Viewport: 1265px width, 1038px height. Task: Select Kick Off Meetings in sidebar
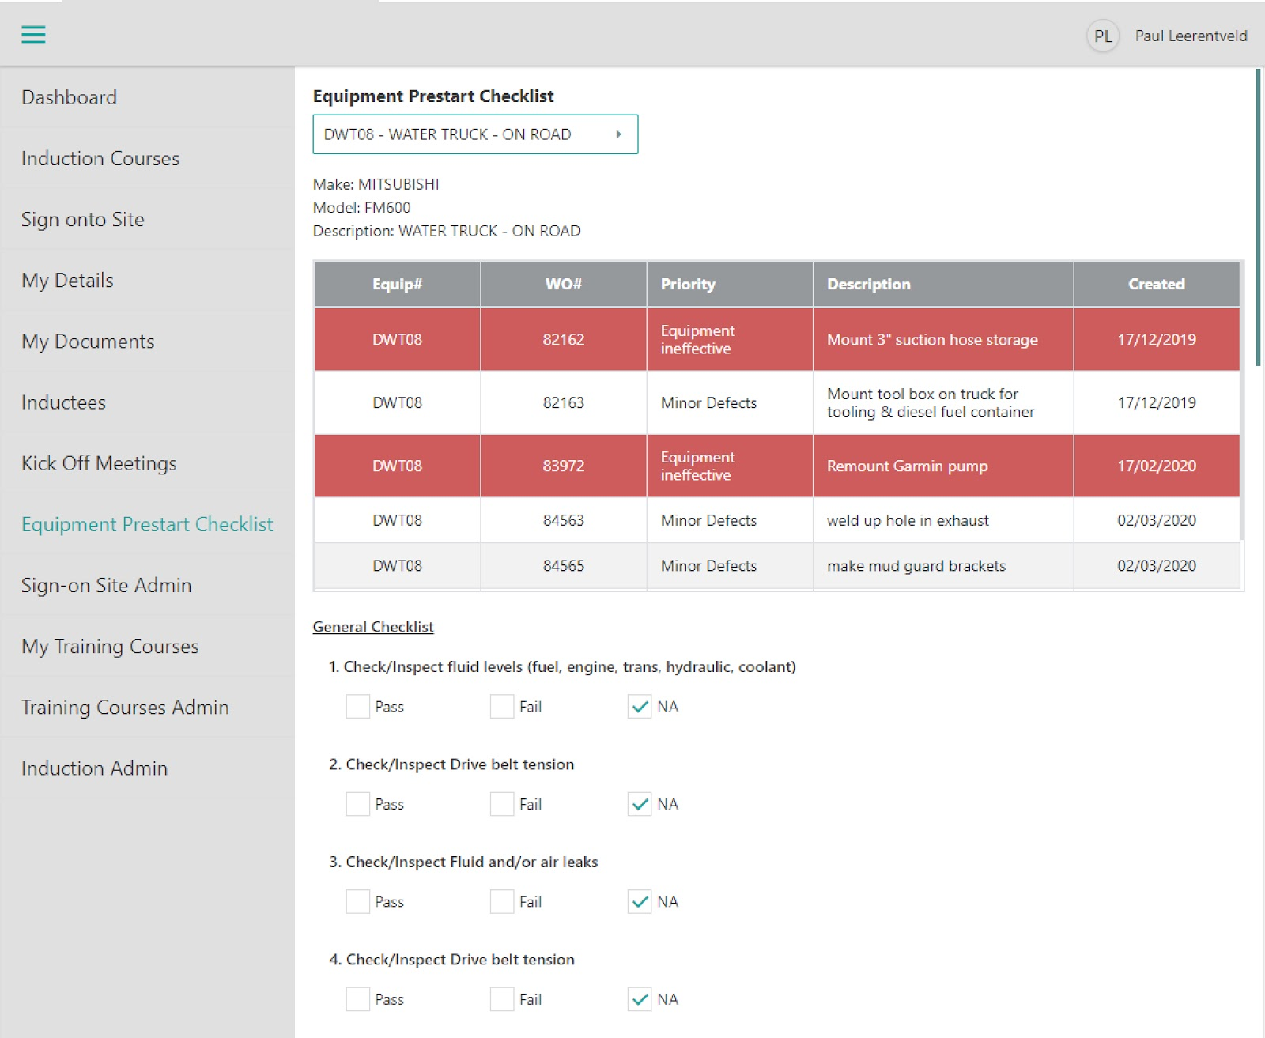(99, 463)
